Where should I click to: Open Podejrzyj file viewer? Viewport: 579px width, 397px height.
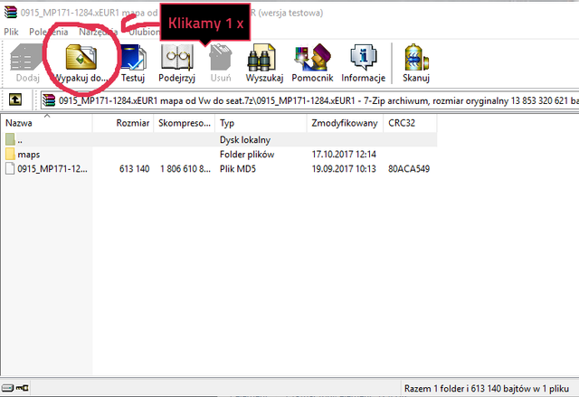click(177, 57)
